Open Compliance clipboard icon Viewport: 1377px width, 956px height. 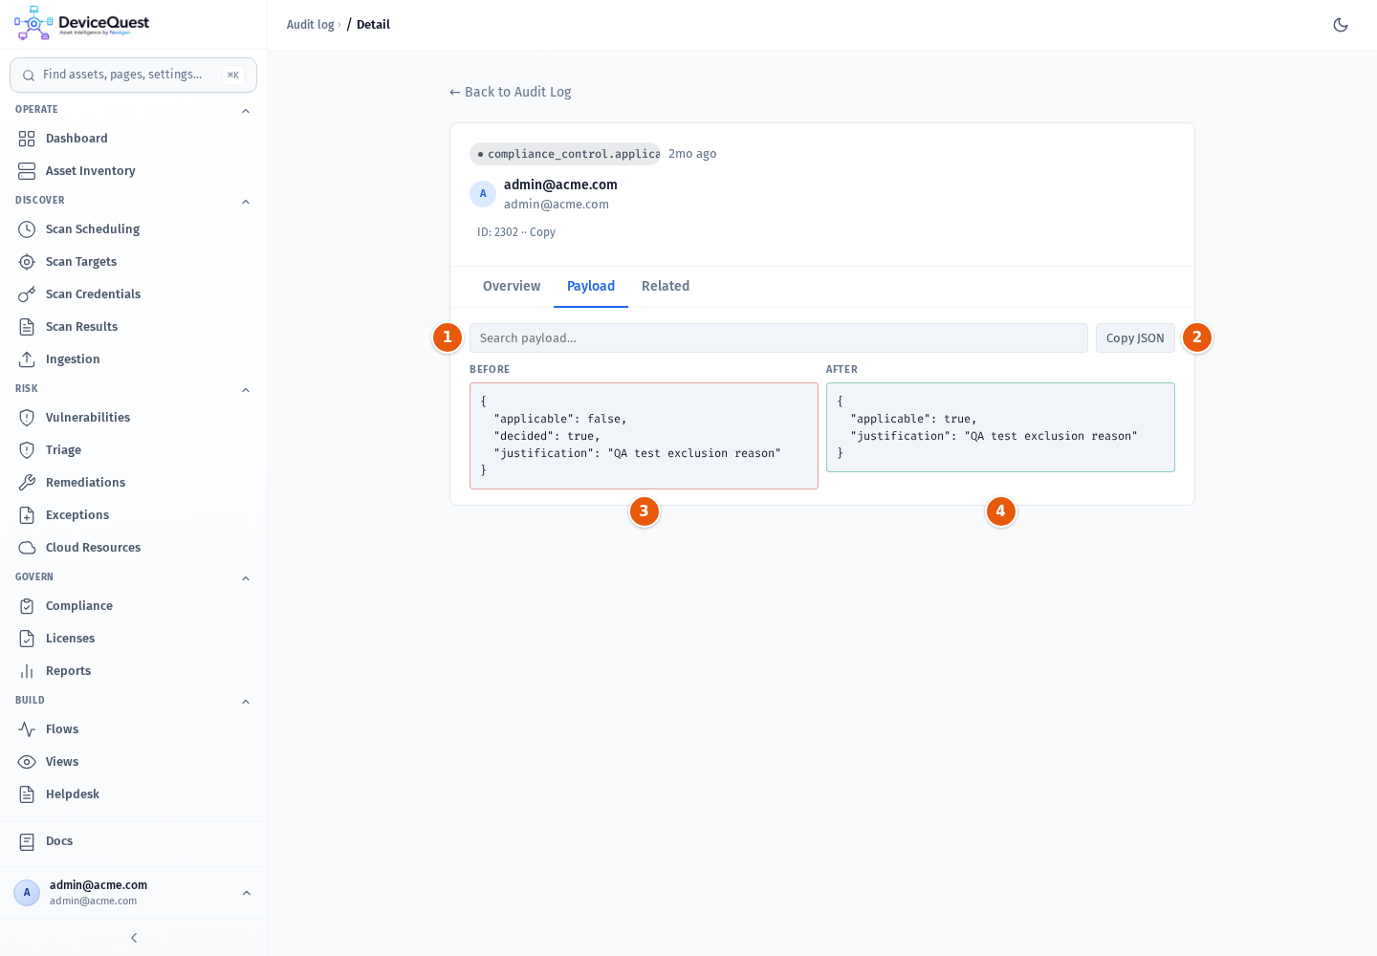[27, 606]
